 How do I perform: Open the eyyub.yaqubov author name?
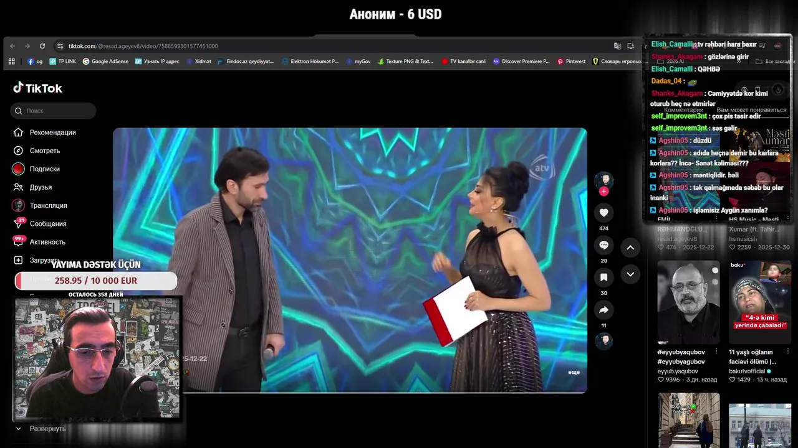[x=678, y=371]
